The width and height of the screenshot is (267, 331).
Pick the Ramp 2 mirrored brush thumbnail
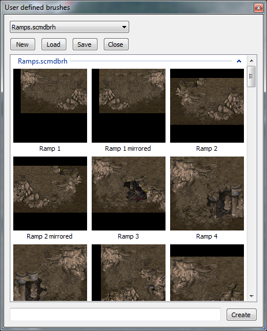click(x=50, y=194)
